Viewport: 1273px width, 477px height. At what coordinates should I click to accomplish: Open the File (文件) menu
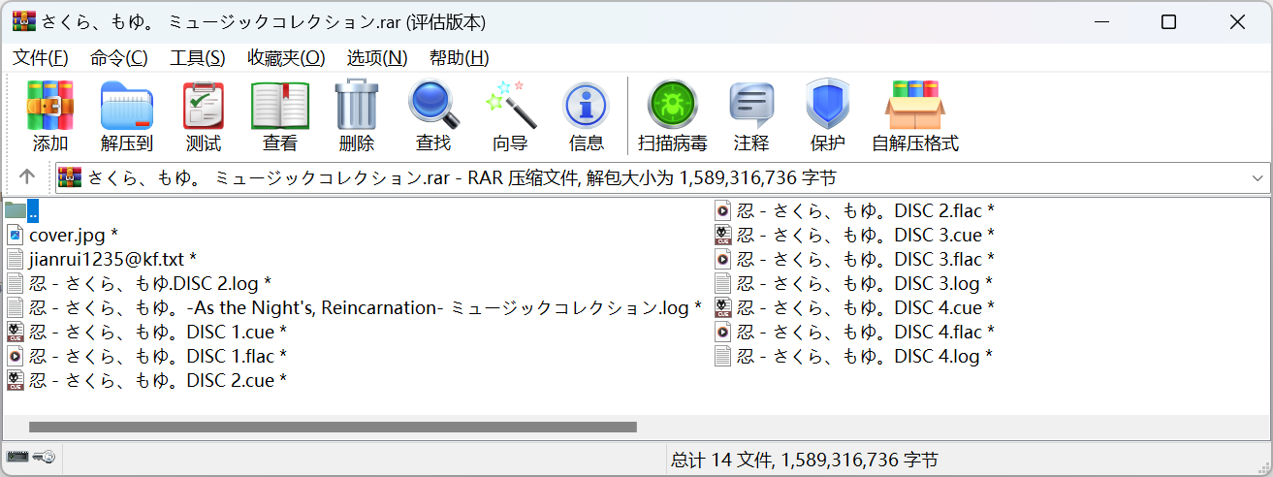click(x=41, y=57)
